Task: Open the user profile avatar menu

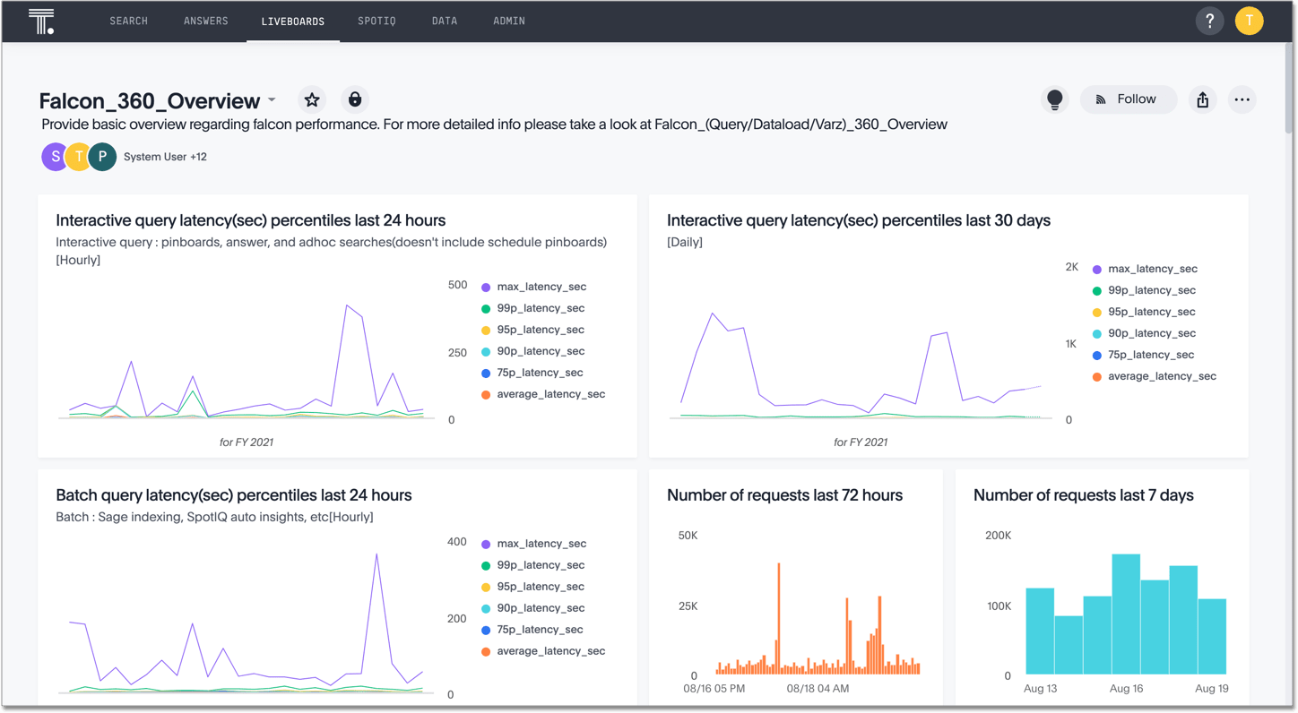Action: pyautogui.click(x=1249, y=21)
